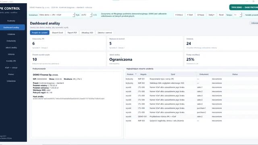Enable the Notatki prezentera checkbox
Viewport: 258px width, 145px height.
click(244, 15)
